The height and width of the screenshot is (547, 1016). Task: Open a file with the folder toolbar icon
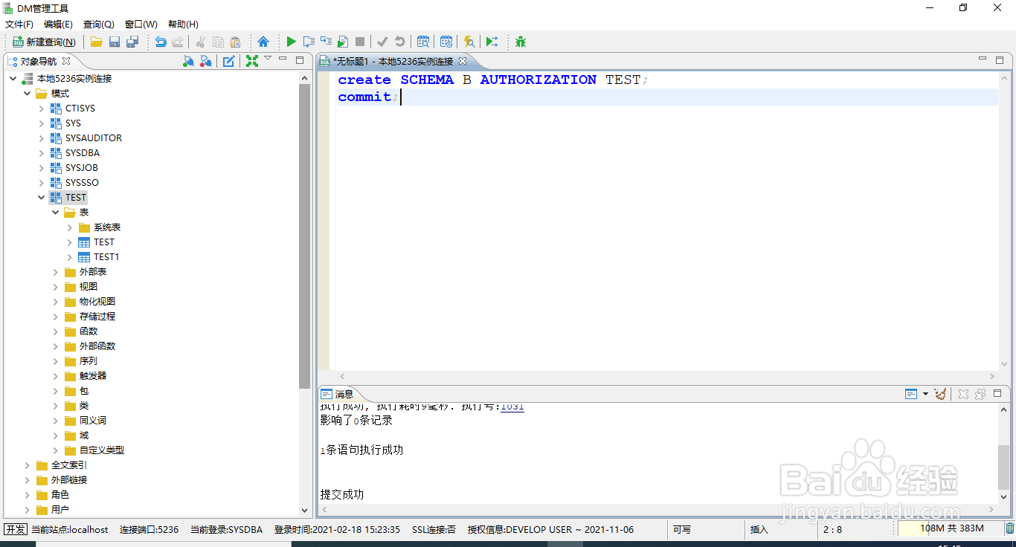(x=96, y=42)
